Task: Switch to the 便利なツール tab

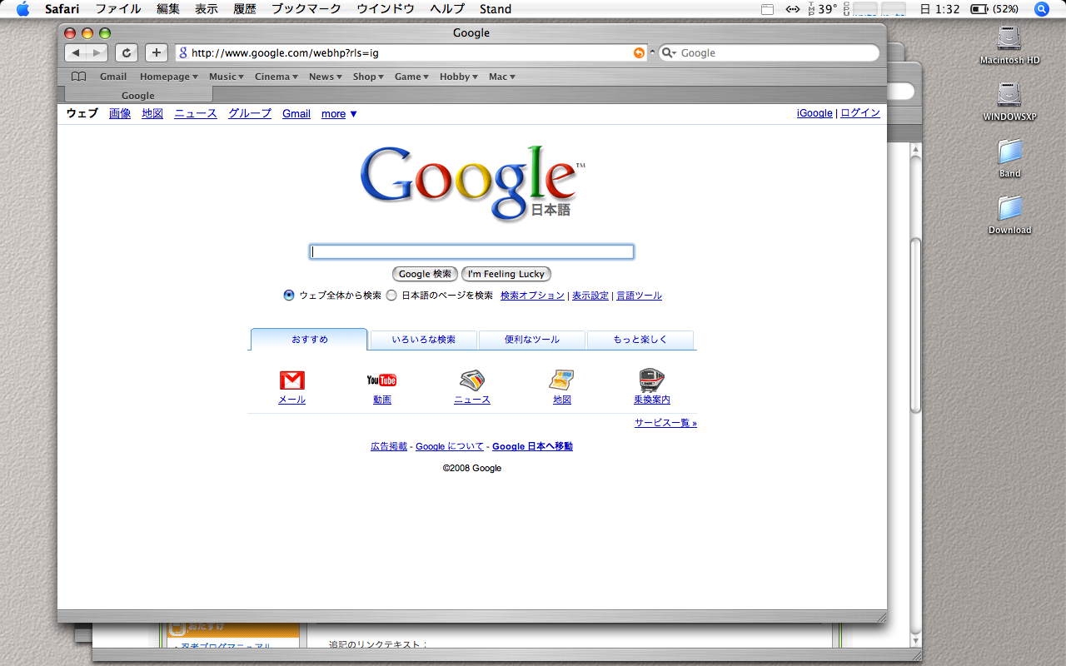Action: [x=532, y=340]
